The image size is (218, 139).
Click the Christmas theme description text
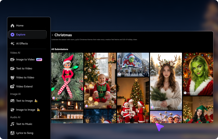click(x=94, y=40)
